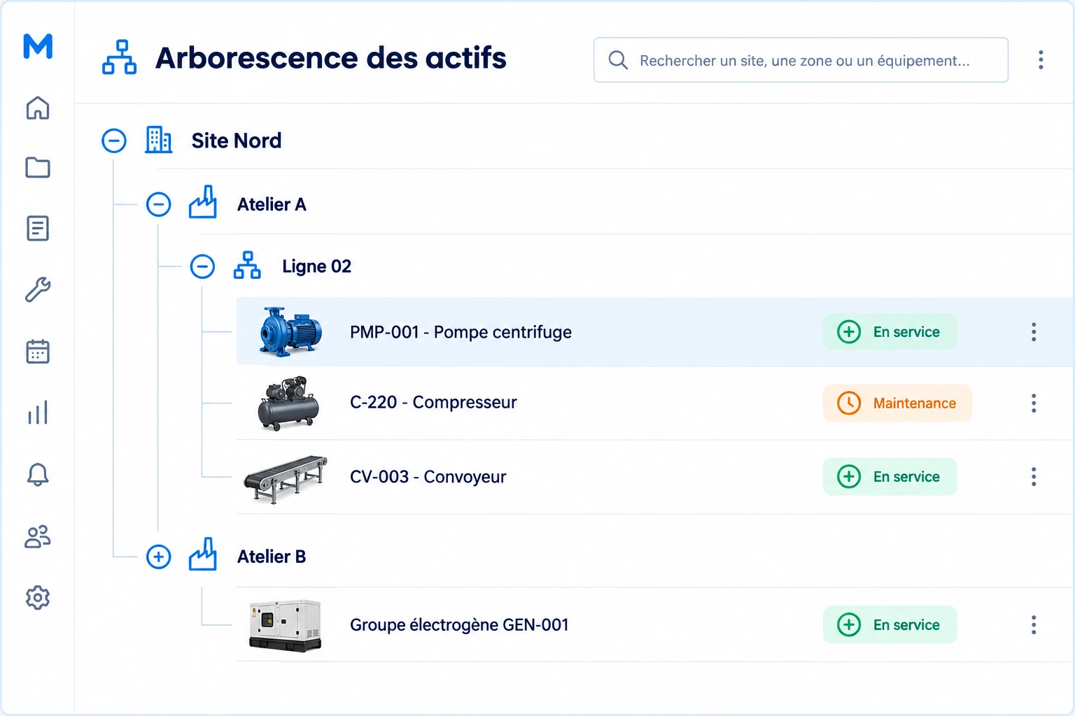
Task: Click En service badge for CV-003
Action: [890, 477]
